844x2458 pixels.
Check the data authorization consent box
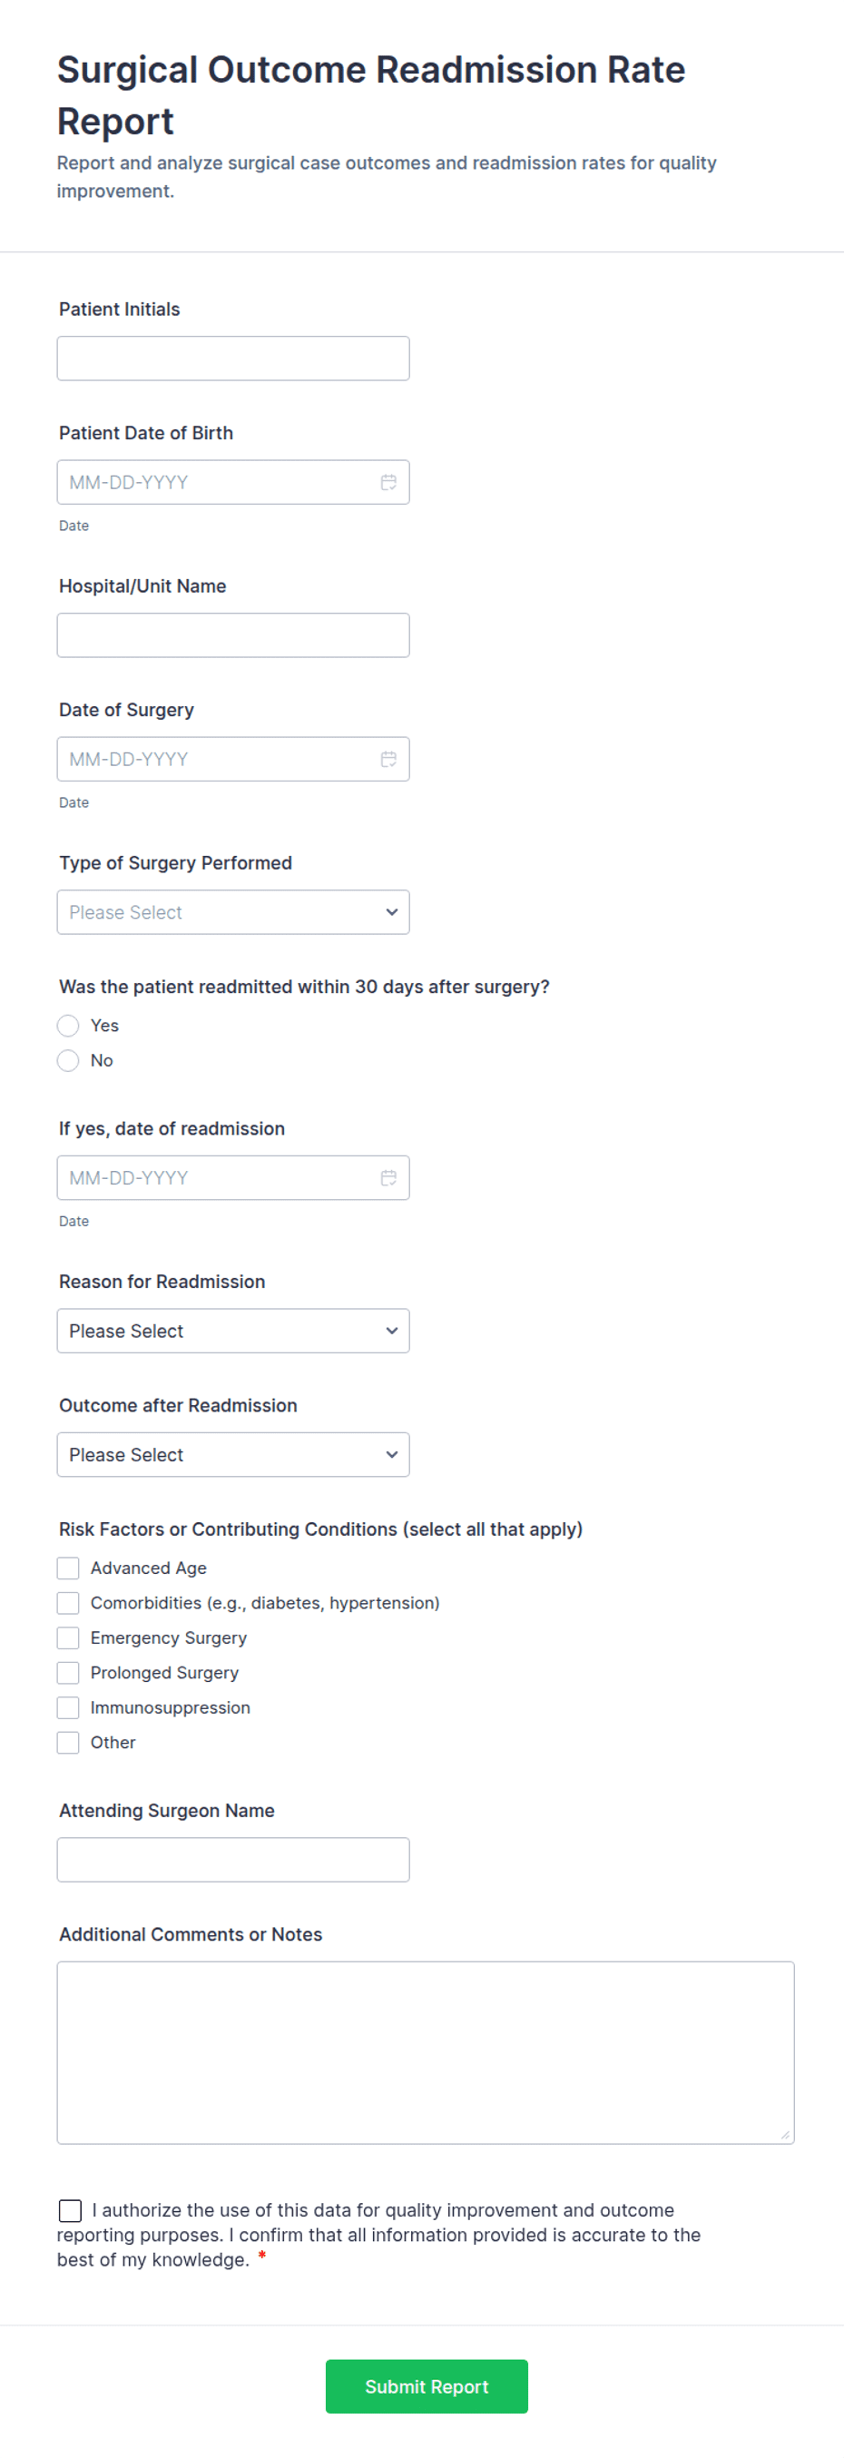(x=70, y=2210)
